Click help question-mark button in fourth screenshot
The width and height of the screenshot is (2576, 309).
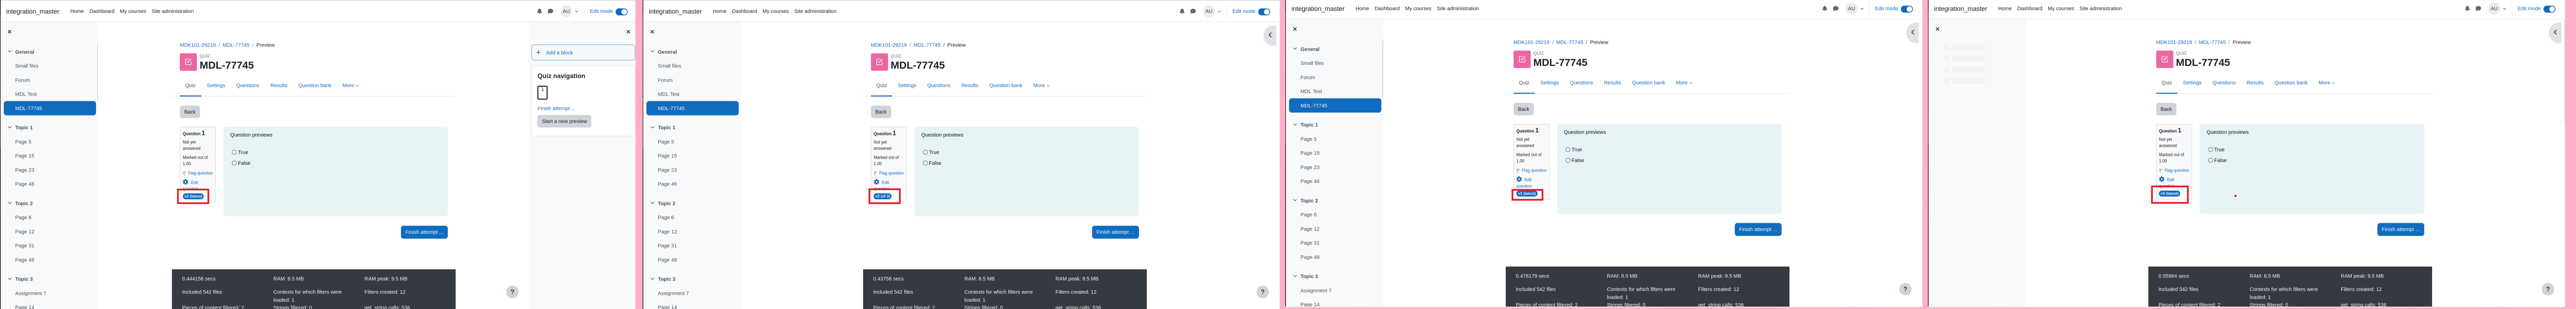coord(2548,289)
